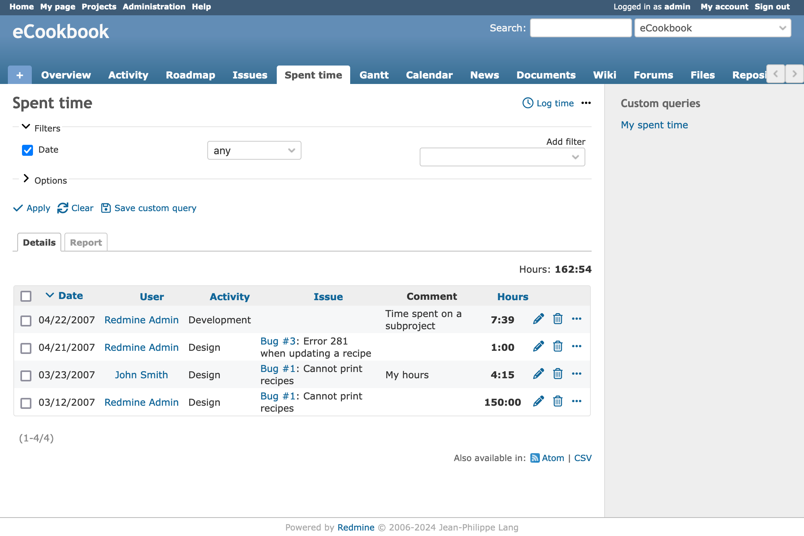Edit the 04/22/2007 time entry pencil icon
Screen dimensions: 804x536
point(539,319)
